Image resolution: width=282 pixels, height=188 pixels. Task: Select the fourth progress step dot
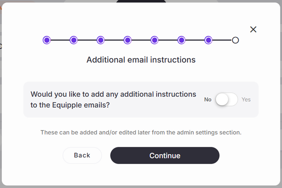127,40
